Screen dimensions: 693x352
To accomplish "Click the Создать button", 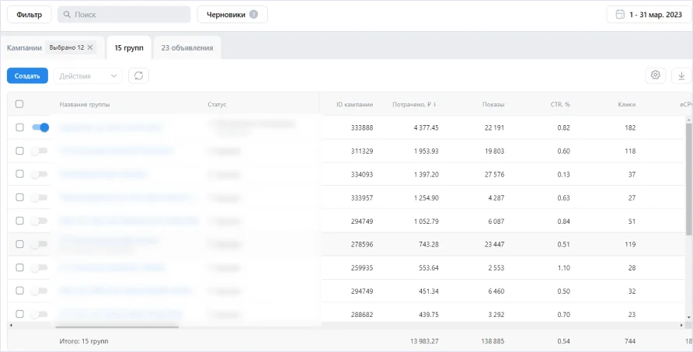I will point(27,75).
